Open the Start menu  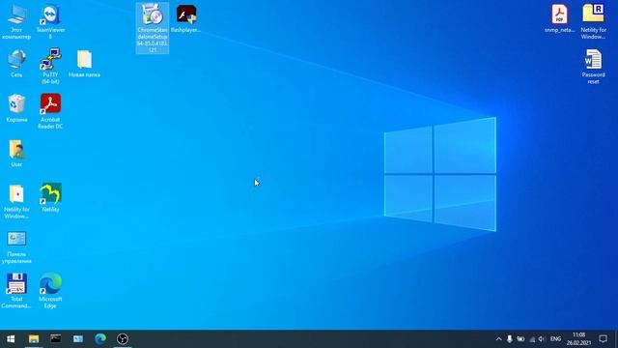click(11, 339)
